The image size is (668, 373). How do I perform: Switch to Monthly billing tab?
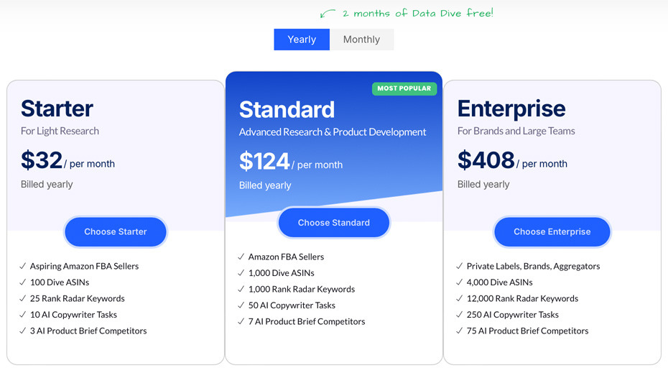(362, 40)
